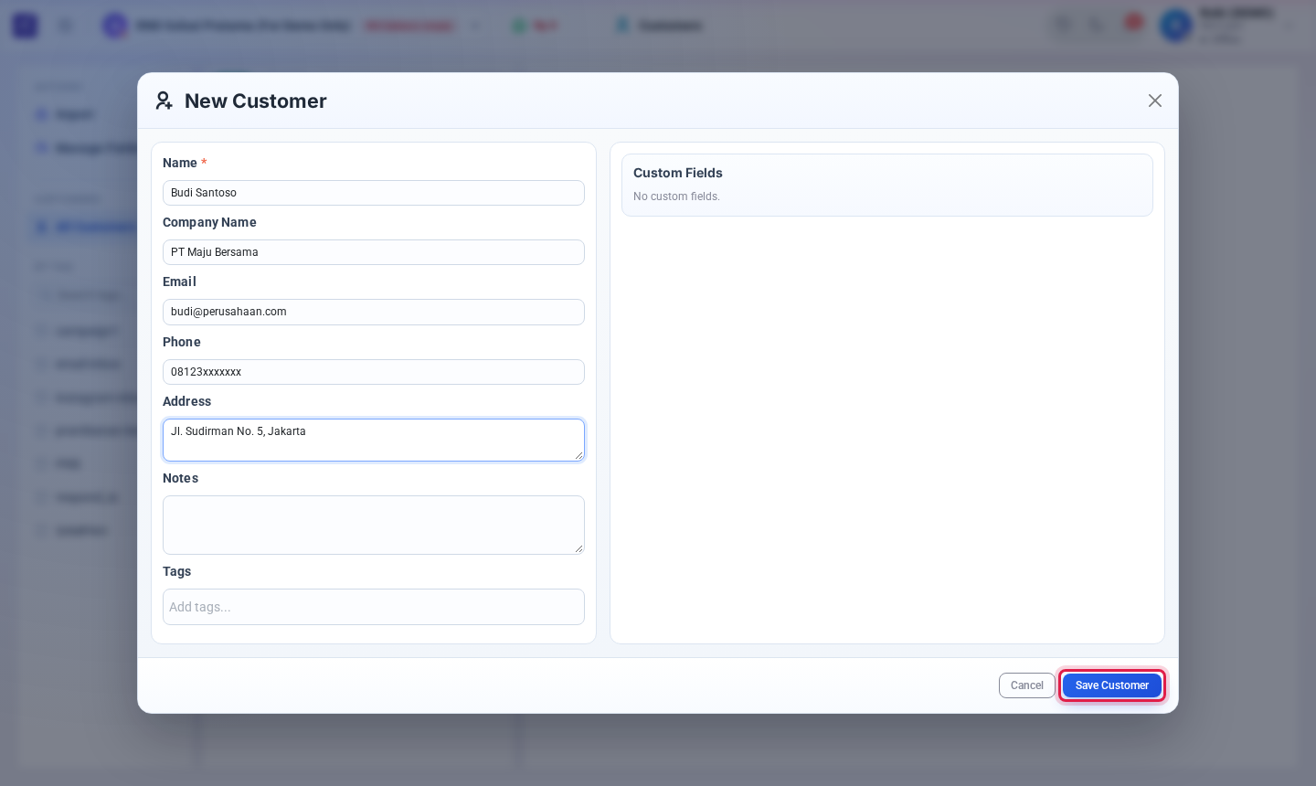Click the "Notes" label
The width and height of the screenshot is (1316, 786).
(180, 478)
